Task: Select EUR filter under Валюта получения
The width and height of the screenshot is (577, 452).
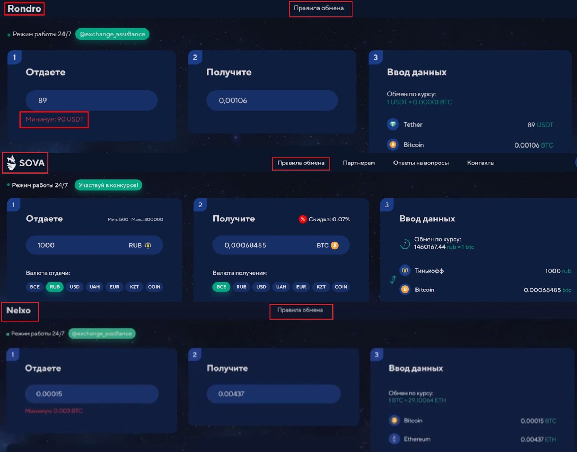Action: point(301,287)
